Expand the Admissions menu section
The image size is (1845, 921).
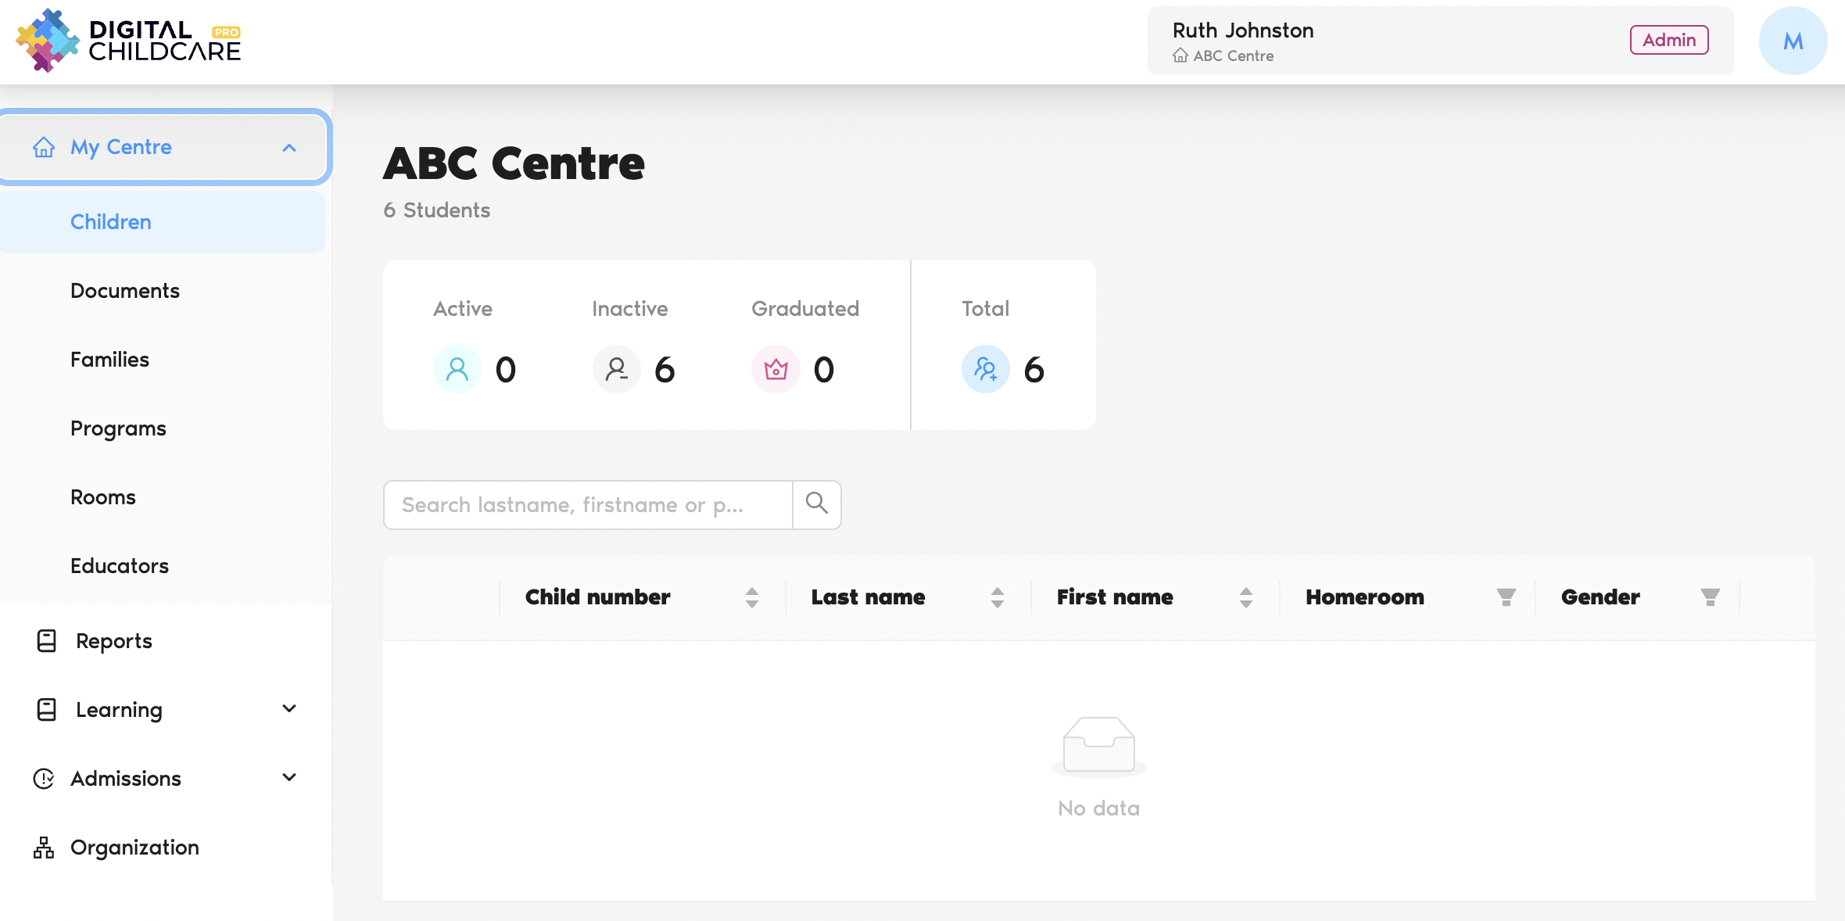289,778
